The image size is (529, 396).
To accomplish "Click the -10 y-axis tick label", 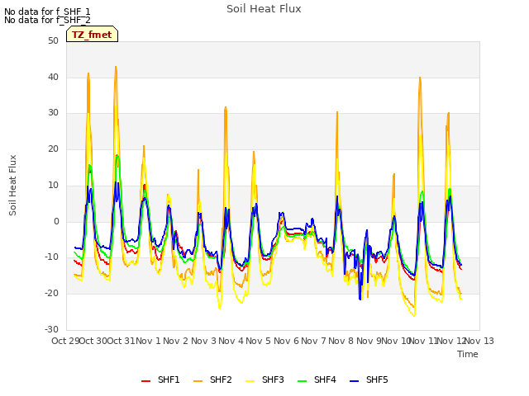I will [x=52, y=257].
